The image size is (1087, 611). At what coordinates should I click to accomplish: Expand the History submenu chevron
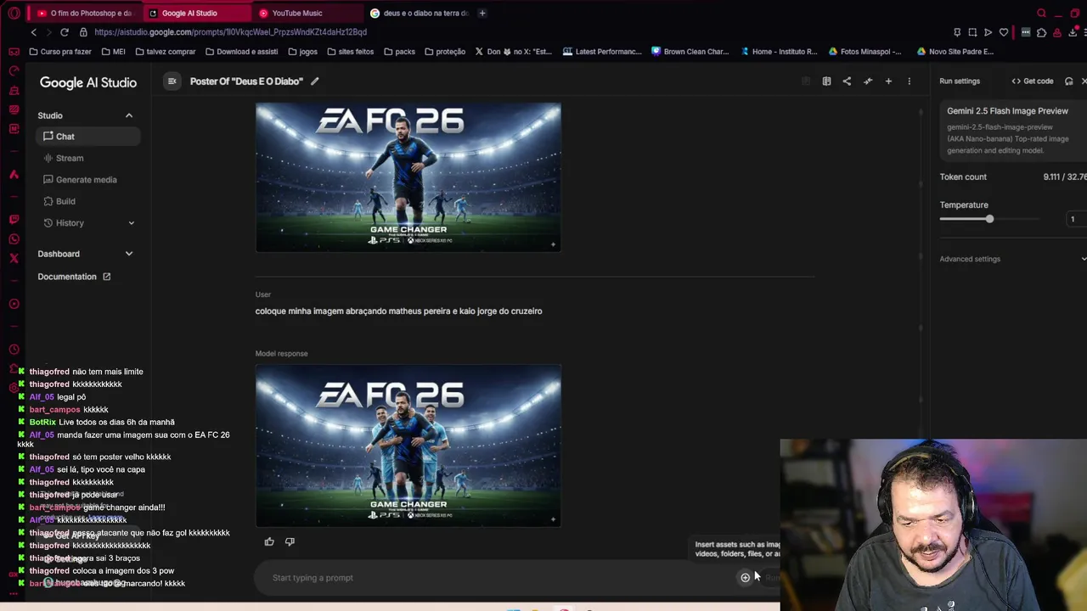point(131,223)
